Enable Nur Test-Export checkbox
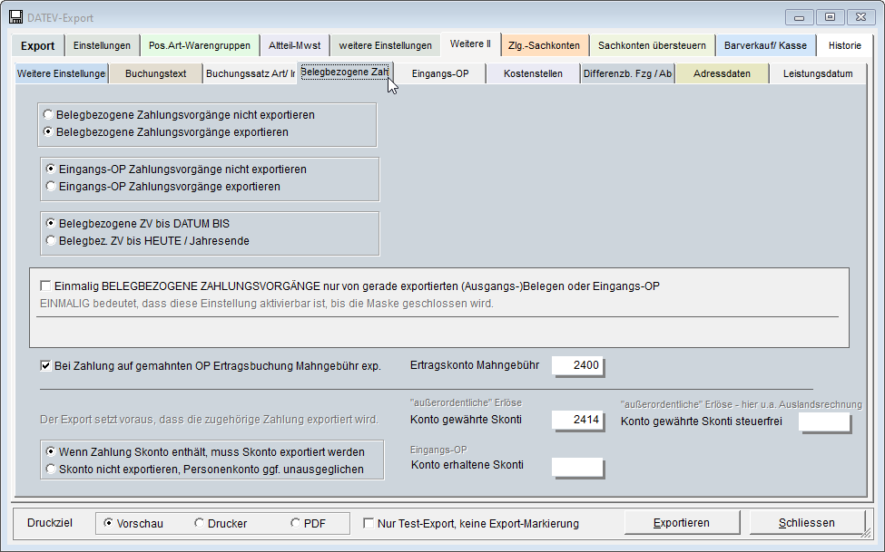Viewport: 885px width, 552px height. 369,524
